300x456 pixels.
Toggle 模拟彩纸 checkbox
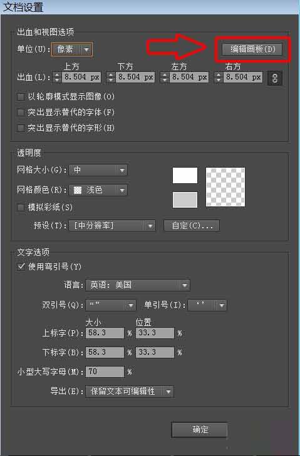(x=21, y=207)
